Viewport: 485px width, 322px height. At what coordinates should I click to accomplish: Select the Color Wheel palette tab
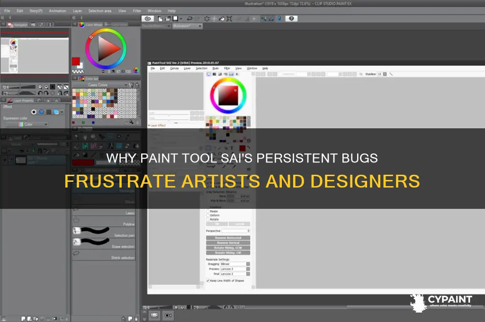[x=90, y=25]
